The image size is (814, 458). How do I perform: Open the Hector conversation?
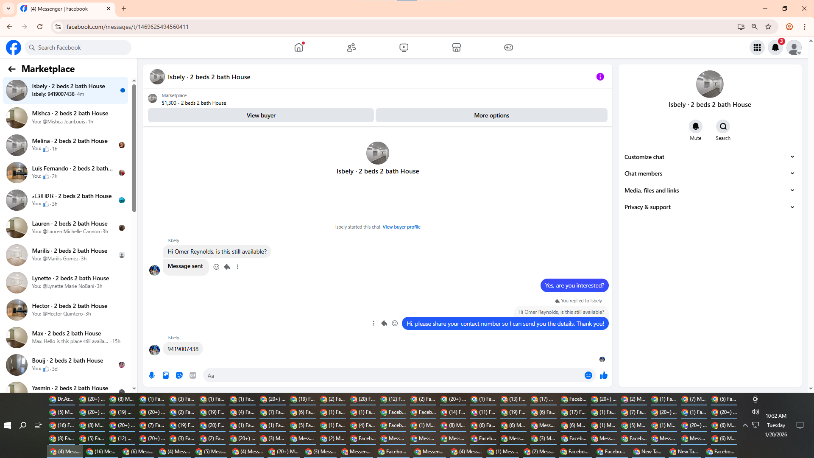coord(66,310)
